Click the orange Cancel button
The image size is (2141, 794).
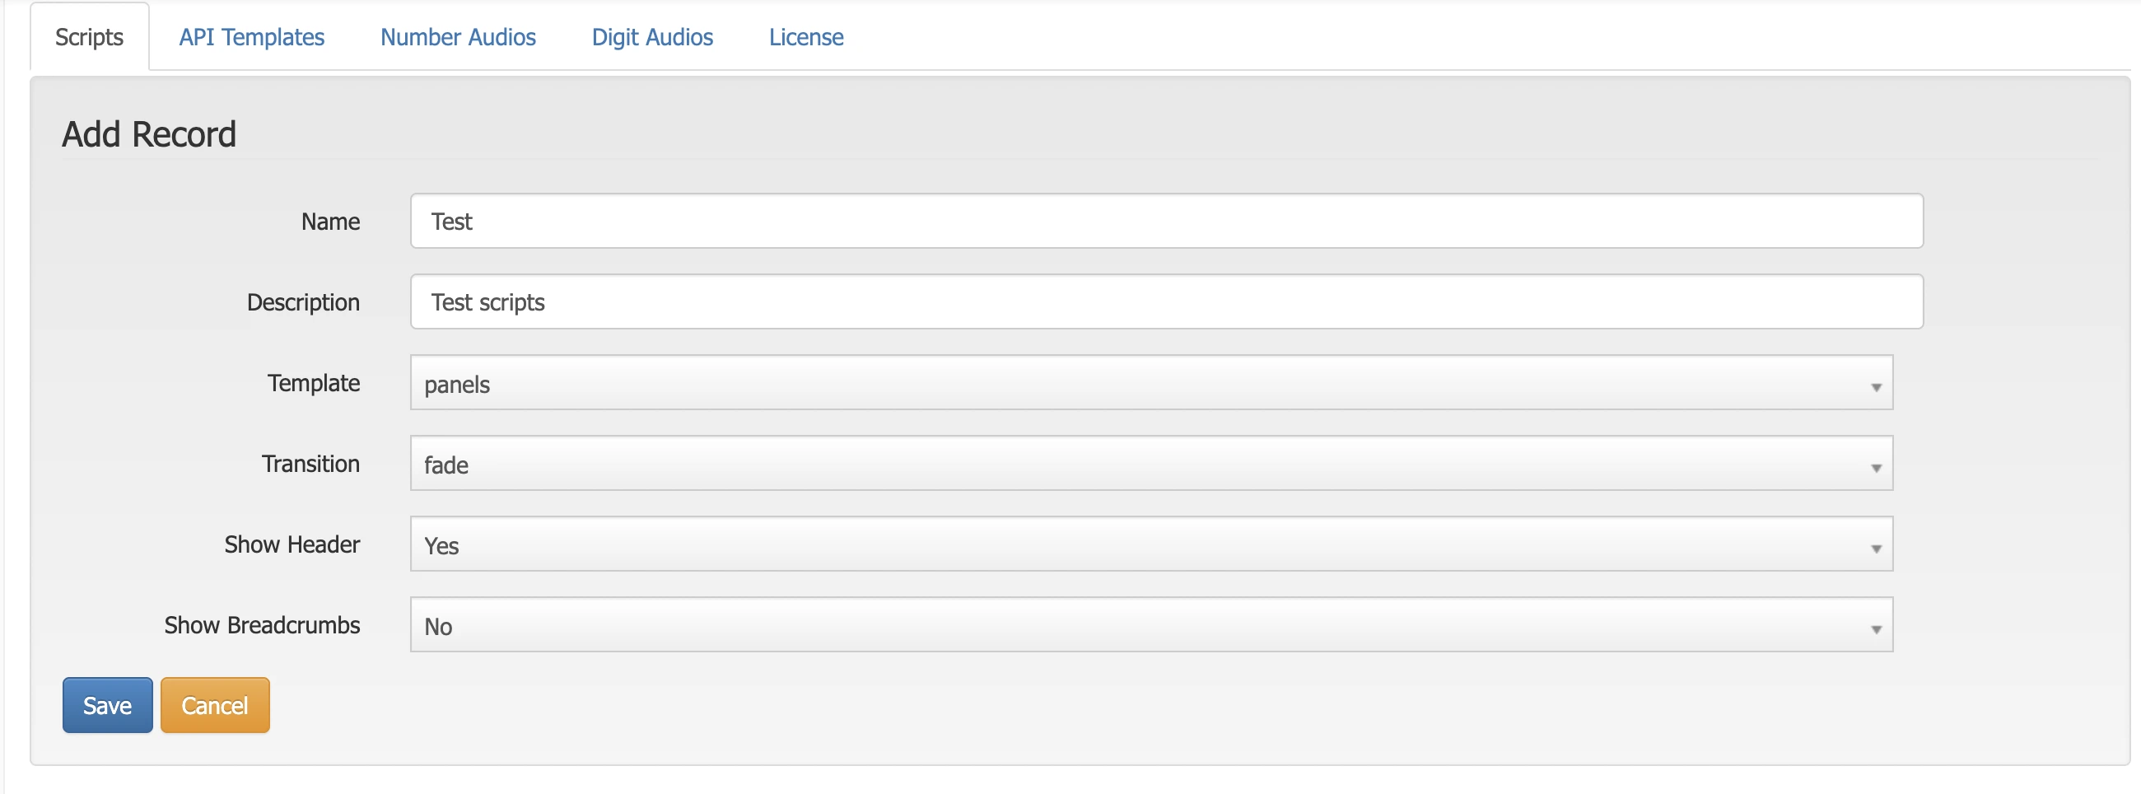[x=214, y=705]
